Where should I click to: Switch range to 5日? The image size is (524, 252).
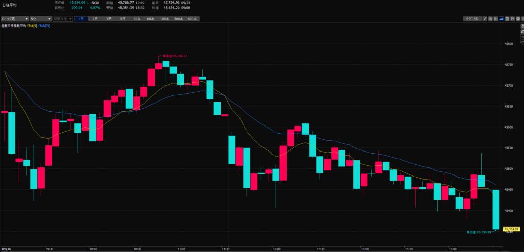pos(122,19)
